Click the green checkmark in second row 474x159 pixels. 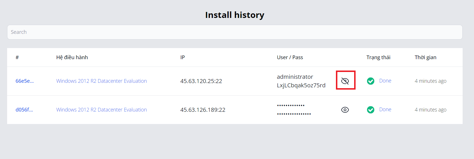370,110
